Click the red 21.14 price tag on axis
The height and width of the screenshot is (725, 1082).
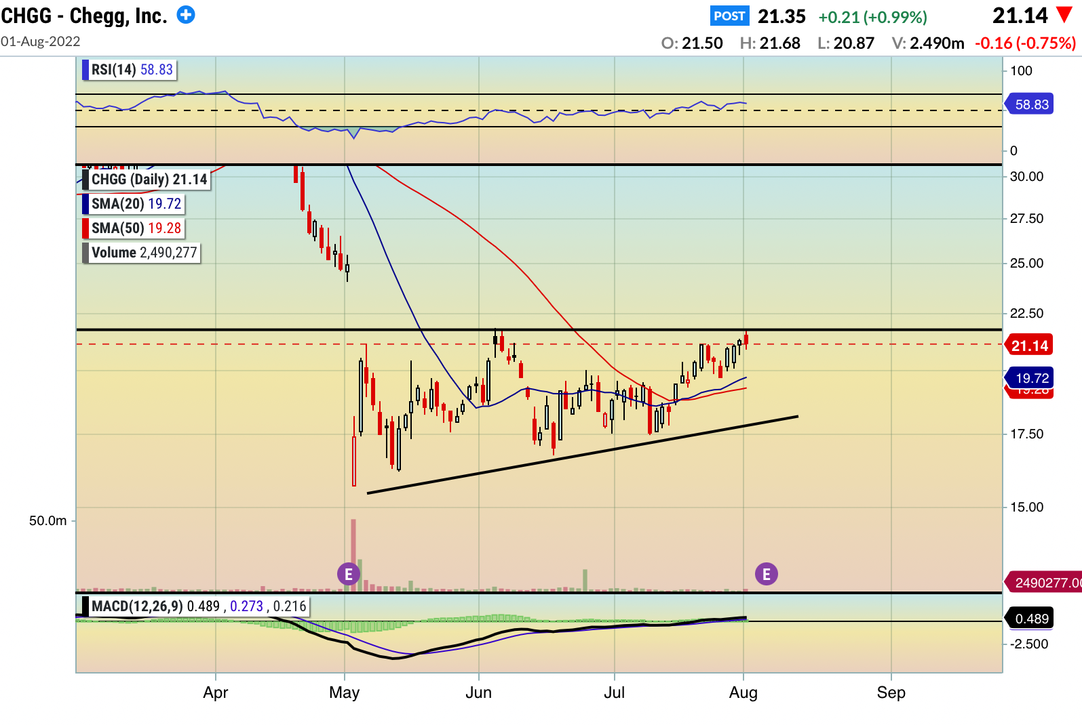coord(1029,346)
